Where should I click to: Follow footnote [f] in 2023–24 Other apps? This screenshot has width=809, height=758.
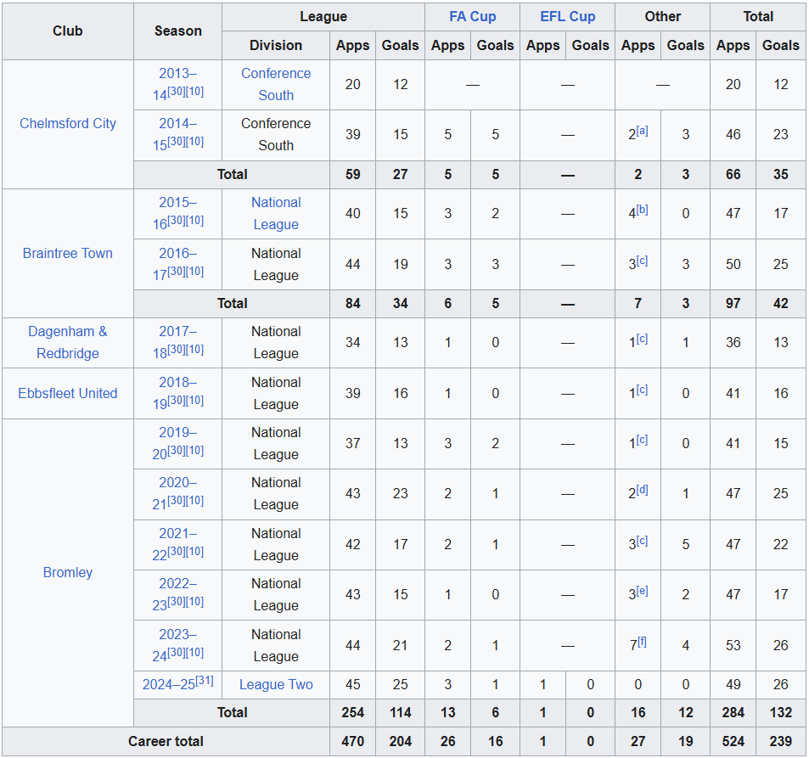642,642
